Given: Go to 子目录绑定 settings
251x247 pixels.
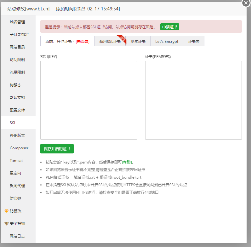Looking at the screenshot, I should coord(19,35).
